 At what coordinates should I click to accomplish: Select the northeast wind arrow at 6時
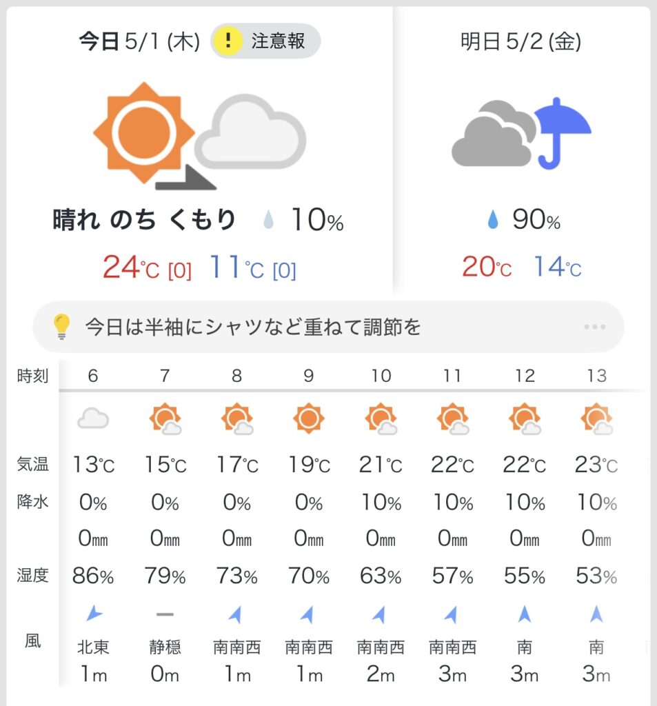coord(94,613)
